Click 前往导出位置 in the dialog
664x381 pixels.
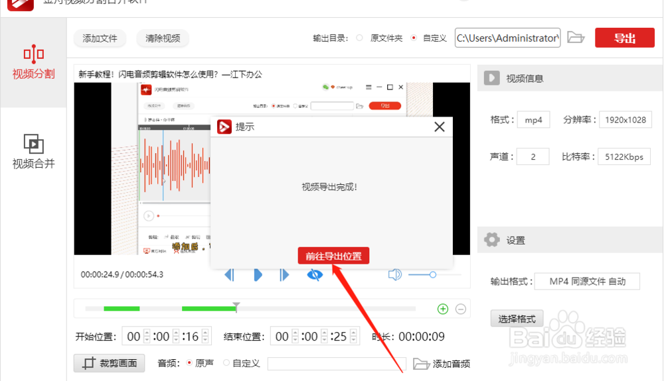pyautogui.click(x=333, y=256)
